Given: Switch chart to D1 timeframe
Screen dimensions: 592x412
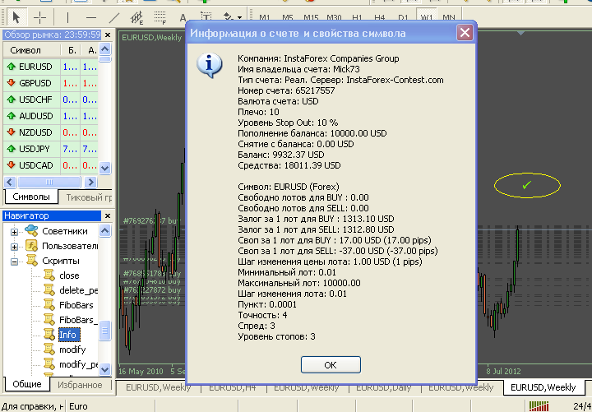Looking at the screenshot, I should coord(403,18).
